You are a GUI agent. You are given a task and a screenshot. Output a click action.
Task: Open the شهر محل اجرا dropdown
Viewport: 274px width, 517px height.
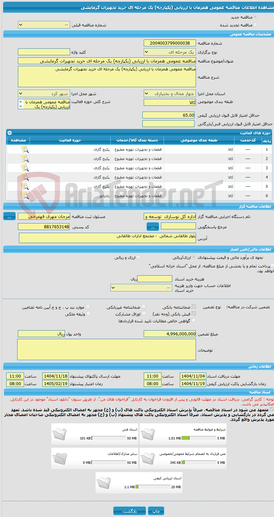(44, 93)
